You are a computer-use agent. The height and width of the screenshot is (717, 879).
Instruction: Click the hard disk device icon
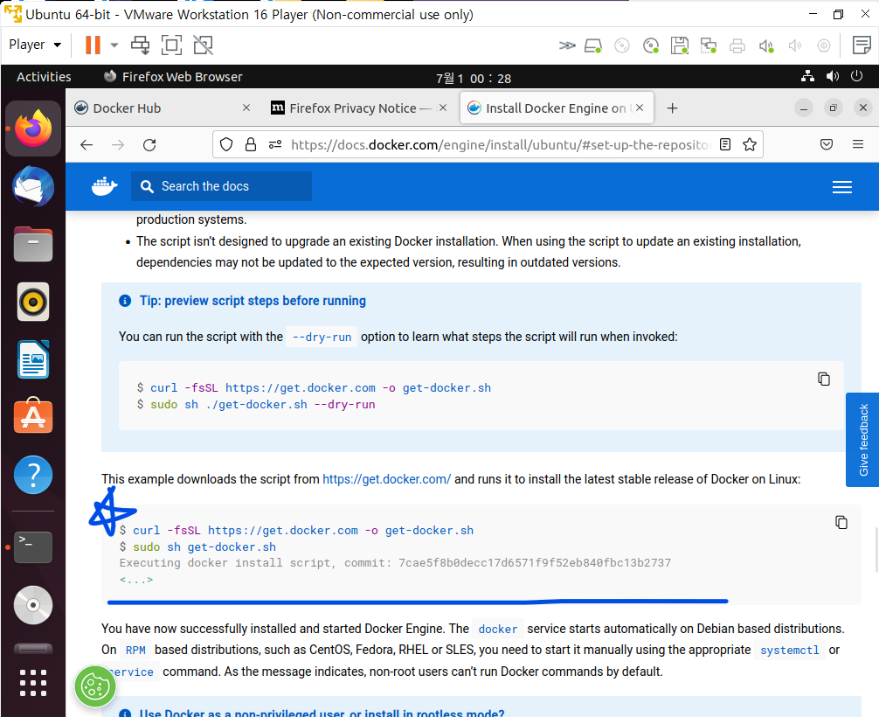coord(593,45)
